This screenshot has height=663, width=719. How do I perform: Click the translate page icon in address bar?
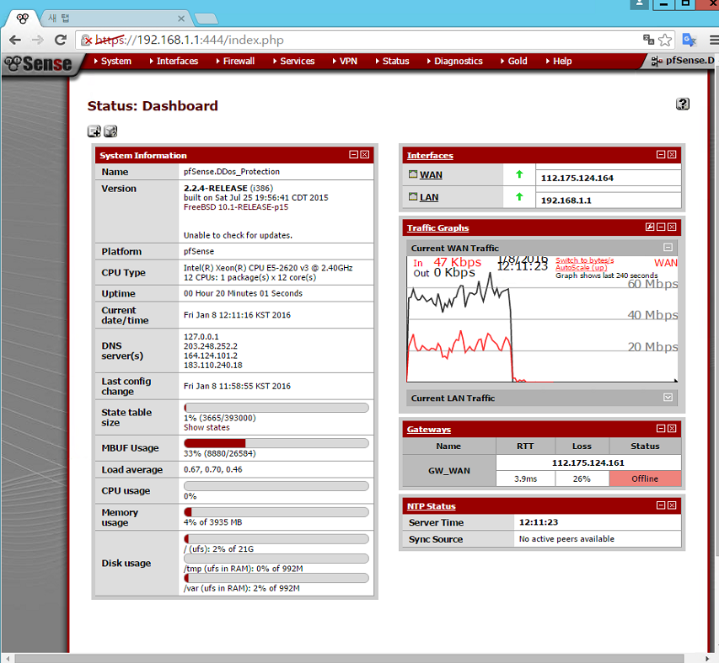[648, 40]
